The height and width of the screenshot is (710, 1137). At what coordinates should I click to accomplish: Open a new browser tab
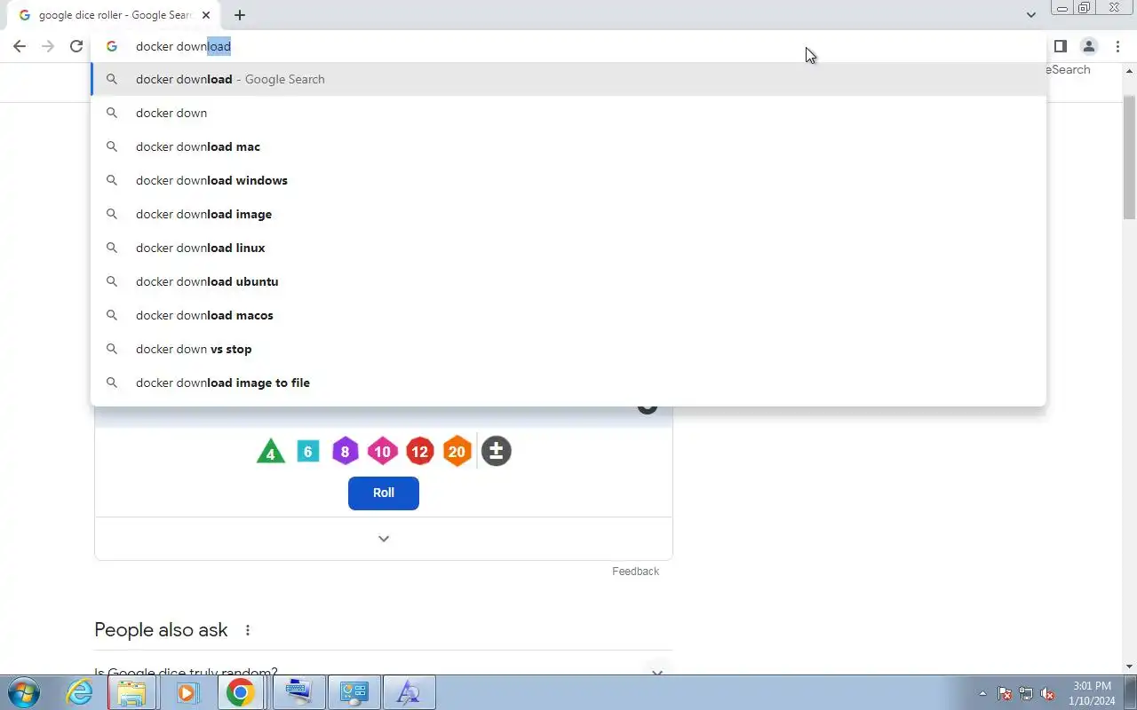pos(240,15)
